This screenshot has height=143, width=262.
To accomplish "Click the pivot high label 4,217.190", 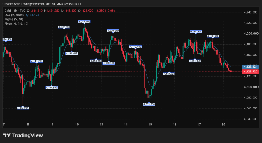I will [x=84, y=22].
